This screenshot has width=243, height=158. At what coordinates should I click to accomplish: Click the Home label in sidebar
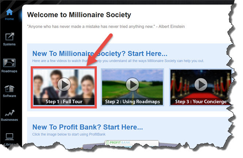[9, 19]
